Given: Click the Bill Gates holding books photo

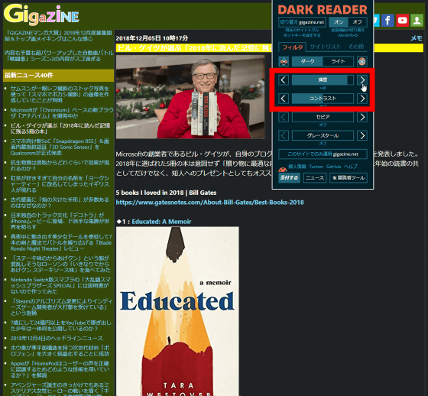Looking at the screenshot, I should pyautogui.click(x=190, y=97).
